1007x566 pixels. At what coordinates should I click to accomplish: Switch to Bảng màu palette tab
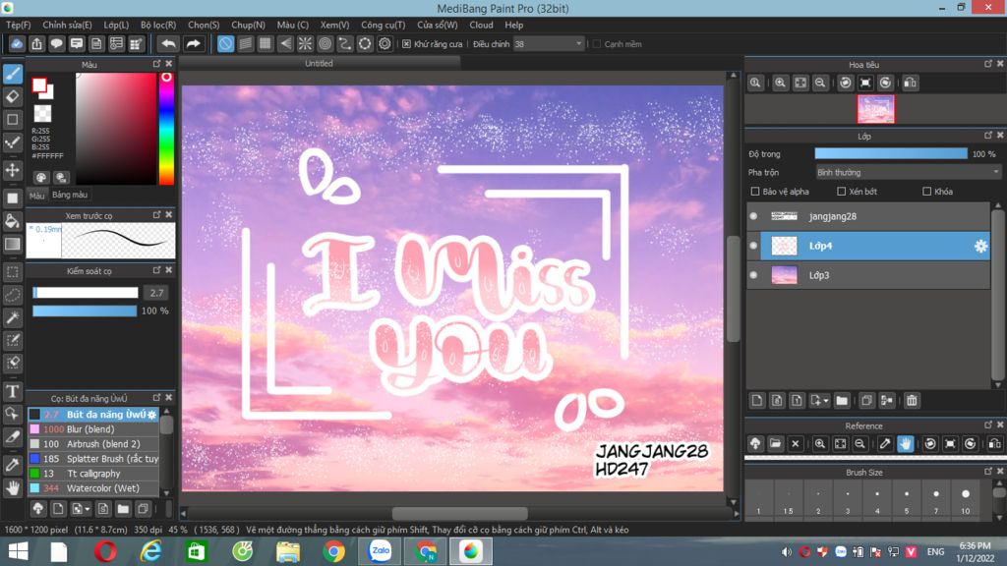(70, 195)
